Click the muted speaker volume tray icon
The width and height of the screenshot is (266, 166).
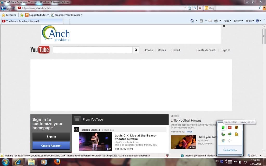pyautogui.click(x=230, y=141)
